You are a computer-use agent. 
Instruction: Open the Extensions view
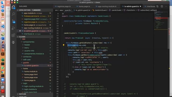(13, 35)
